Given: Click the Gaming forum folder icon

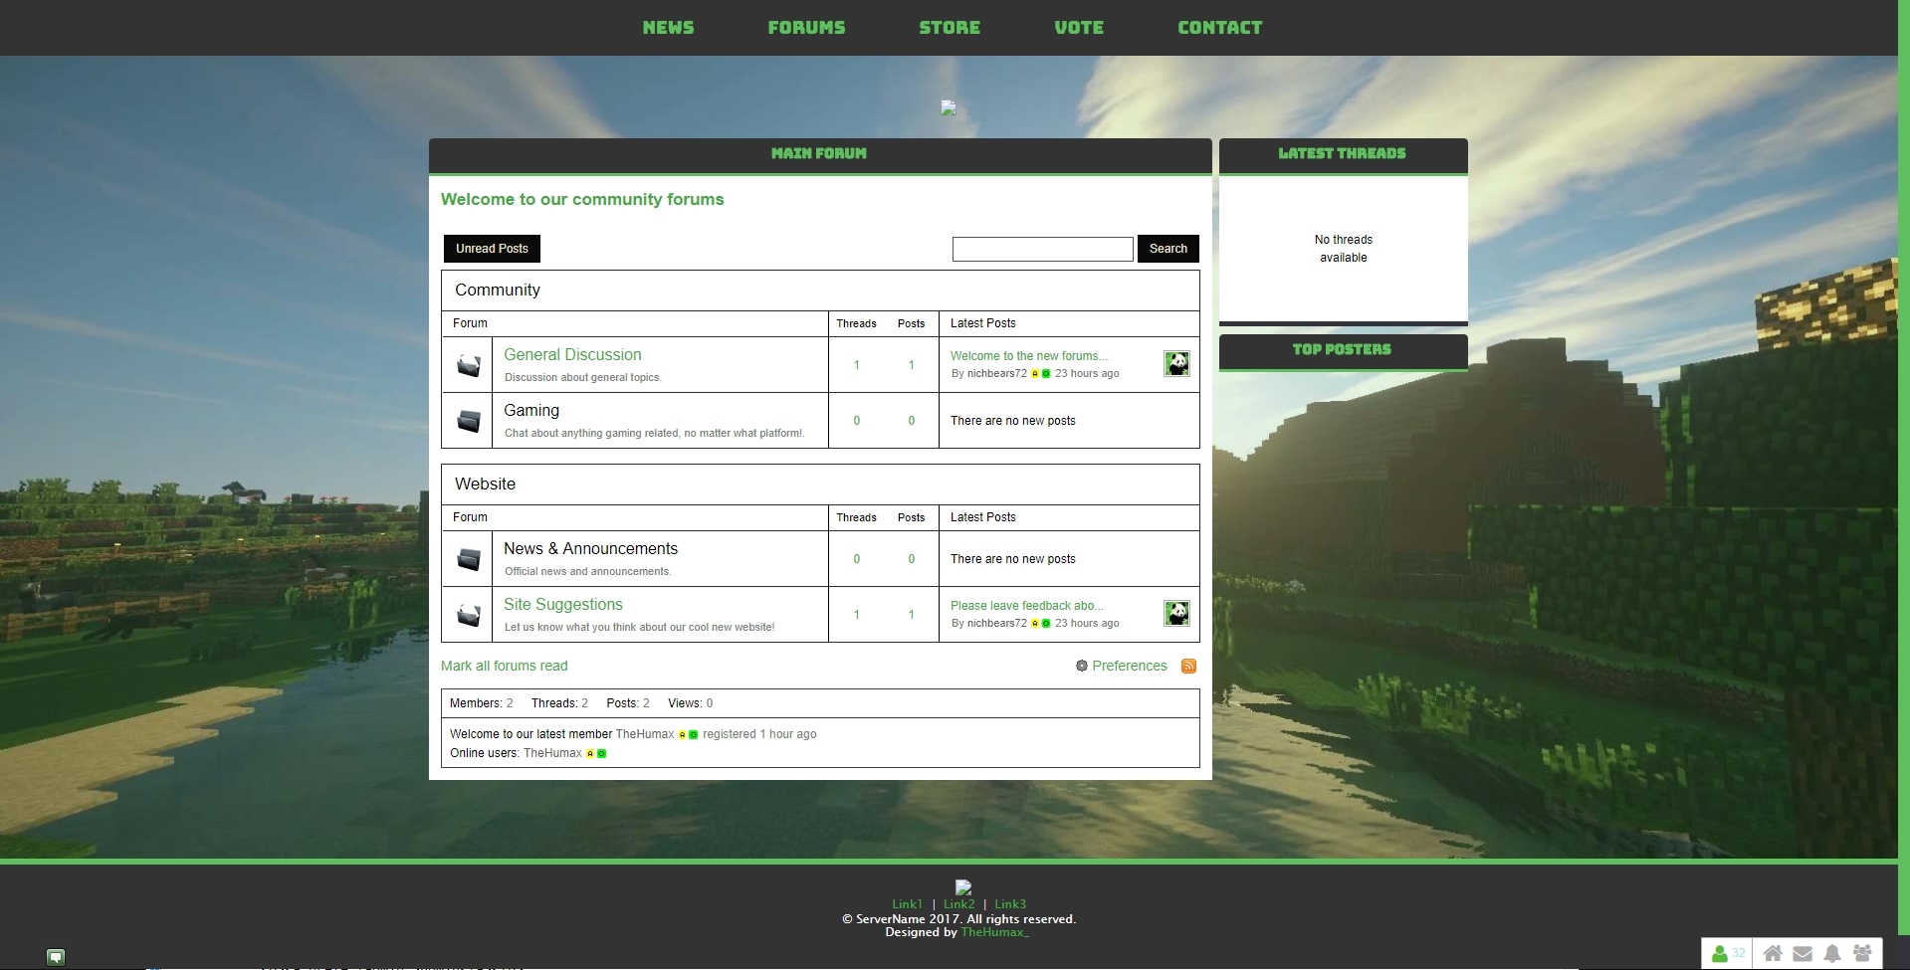Looking at the screenshot, I should tap(468, 421).
